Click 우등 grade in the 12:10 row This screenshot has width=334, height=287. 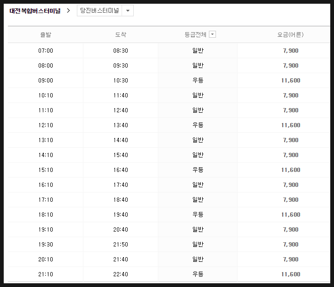[198, 125]
